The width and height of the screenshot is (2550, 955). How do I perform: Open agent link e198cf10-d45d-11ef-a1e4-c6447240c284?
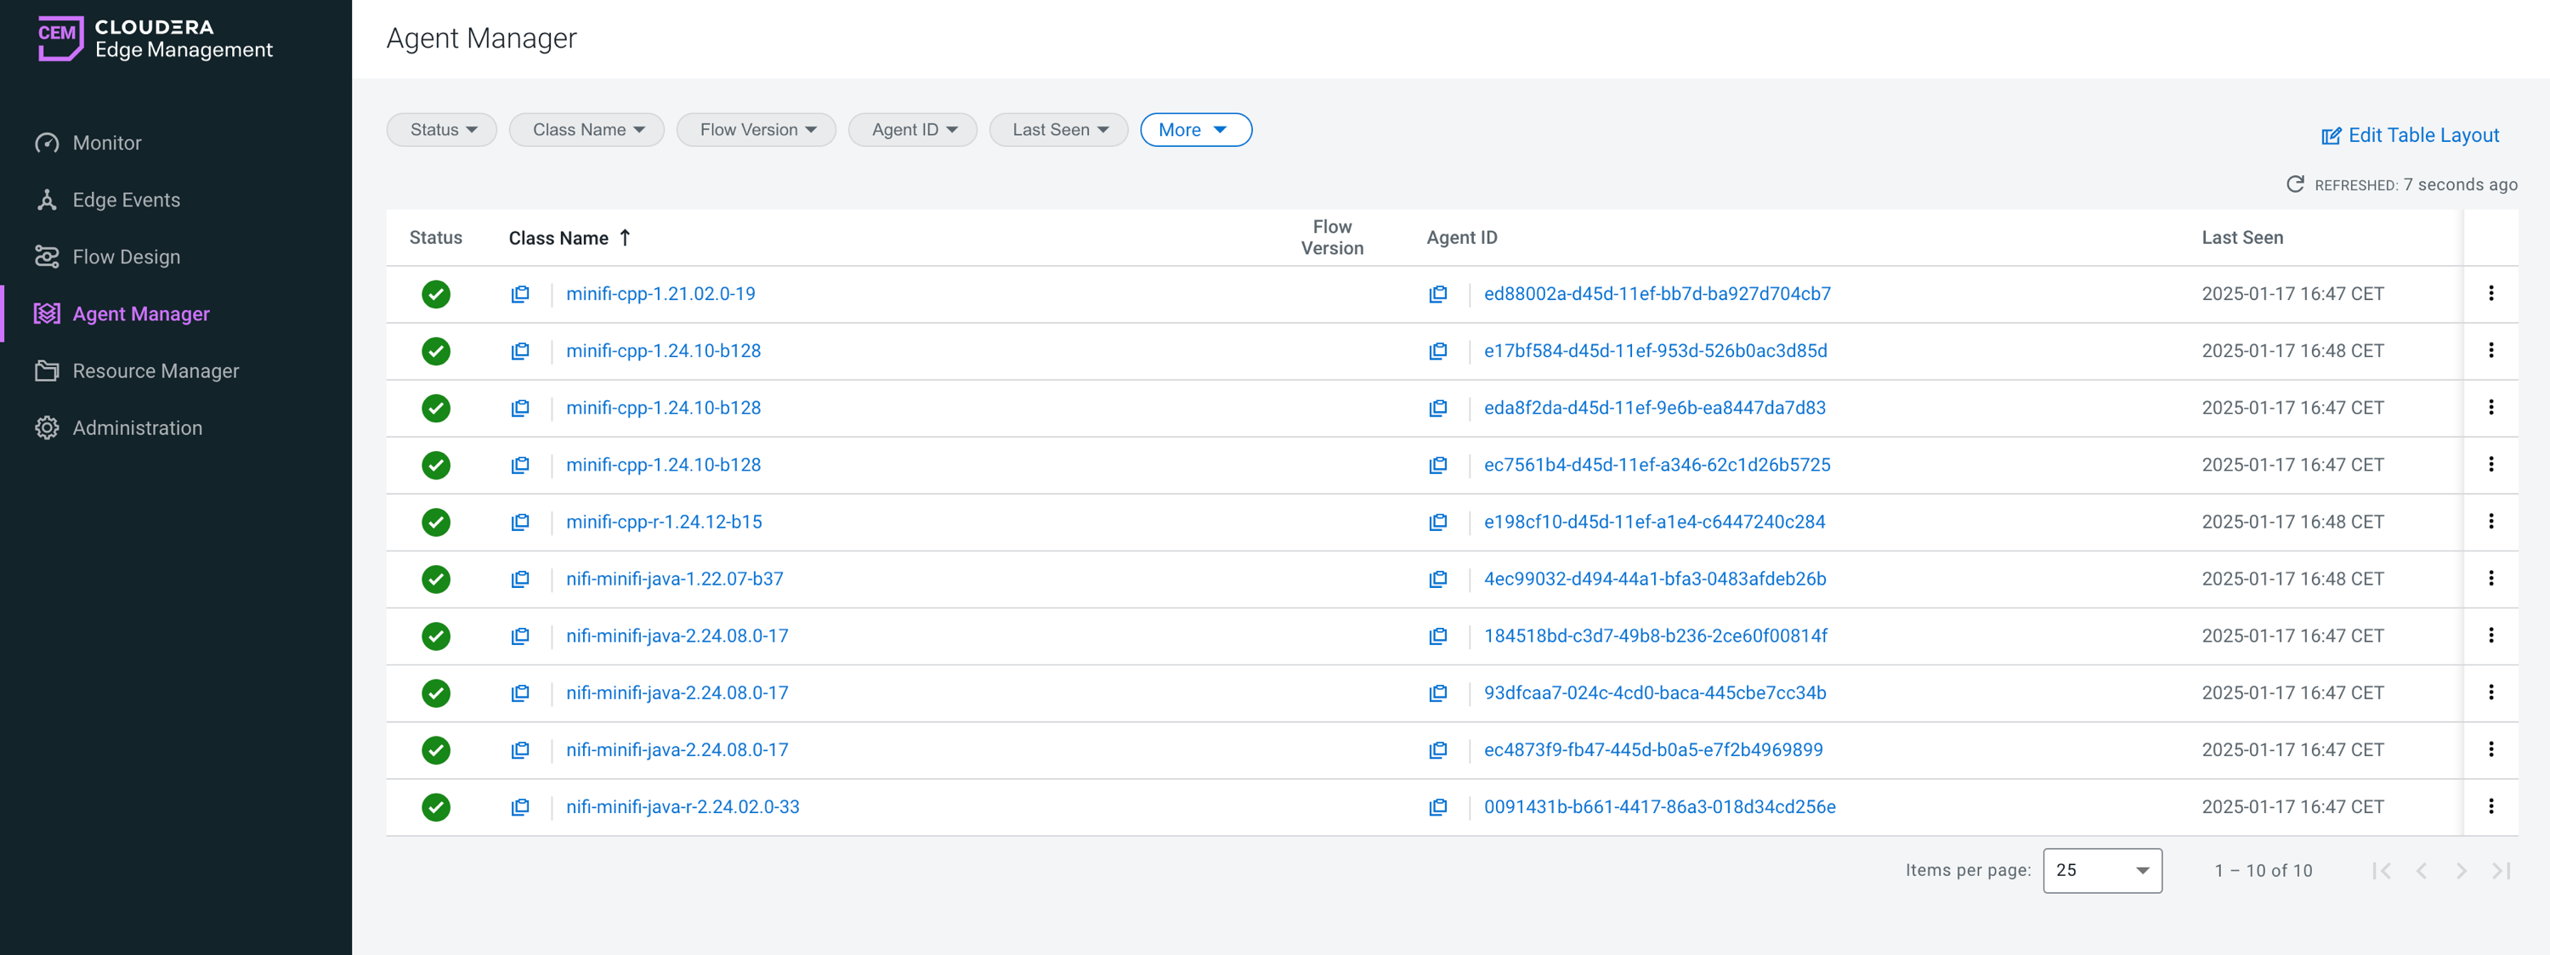pyautogui.click(x=1653, y=522)
